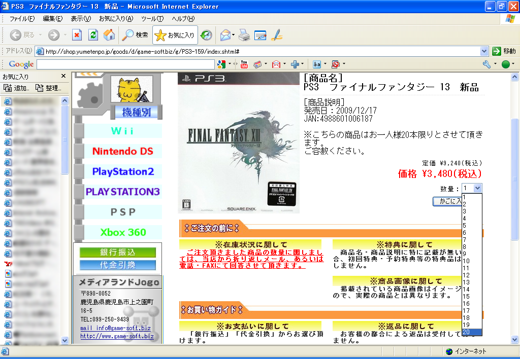Open the お気に入り(A) menu
The image size is (520, 359).
point(116,19)
